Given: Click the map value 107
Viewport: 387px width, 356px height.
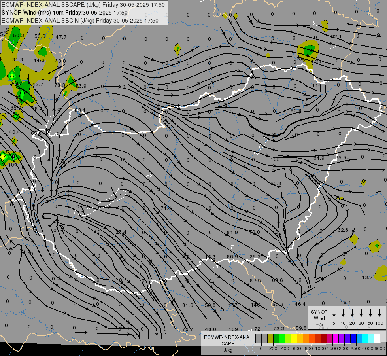Looking at the screenshot, I should (232, 305).
